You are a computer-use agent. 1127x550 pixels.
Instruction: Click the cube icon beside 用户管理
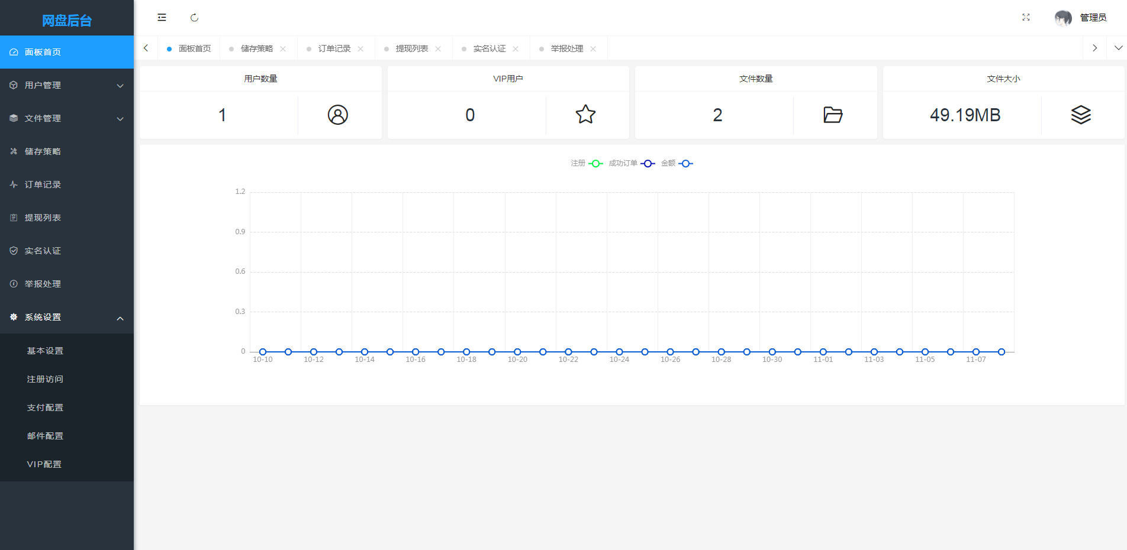pyautogui.click(x=14, y=85)
